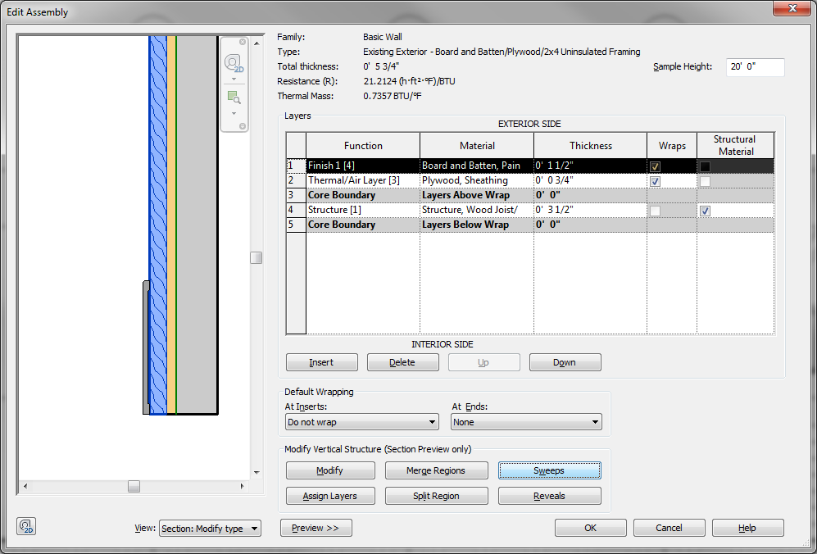Toggle Wraps checkbox for Finish 1 layer
Viewport: 817px width, 554px height.
coord(655,166)
